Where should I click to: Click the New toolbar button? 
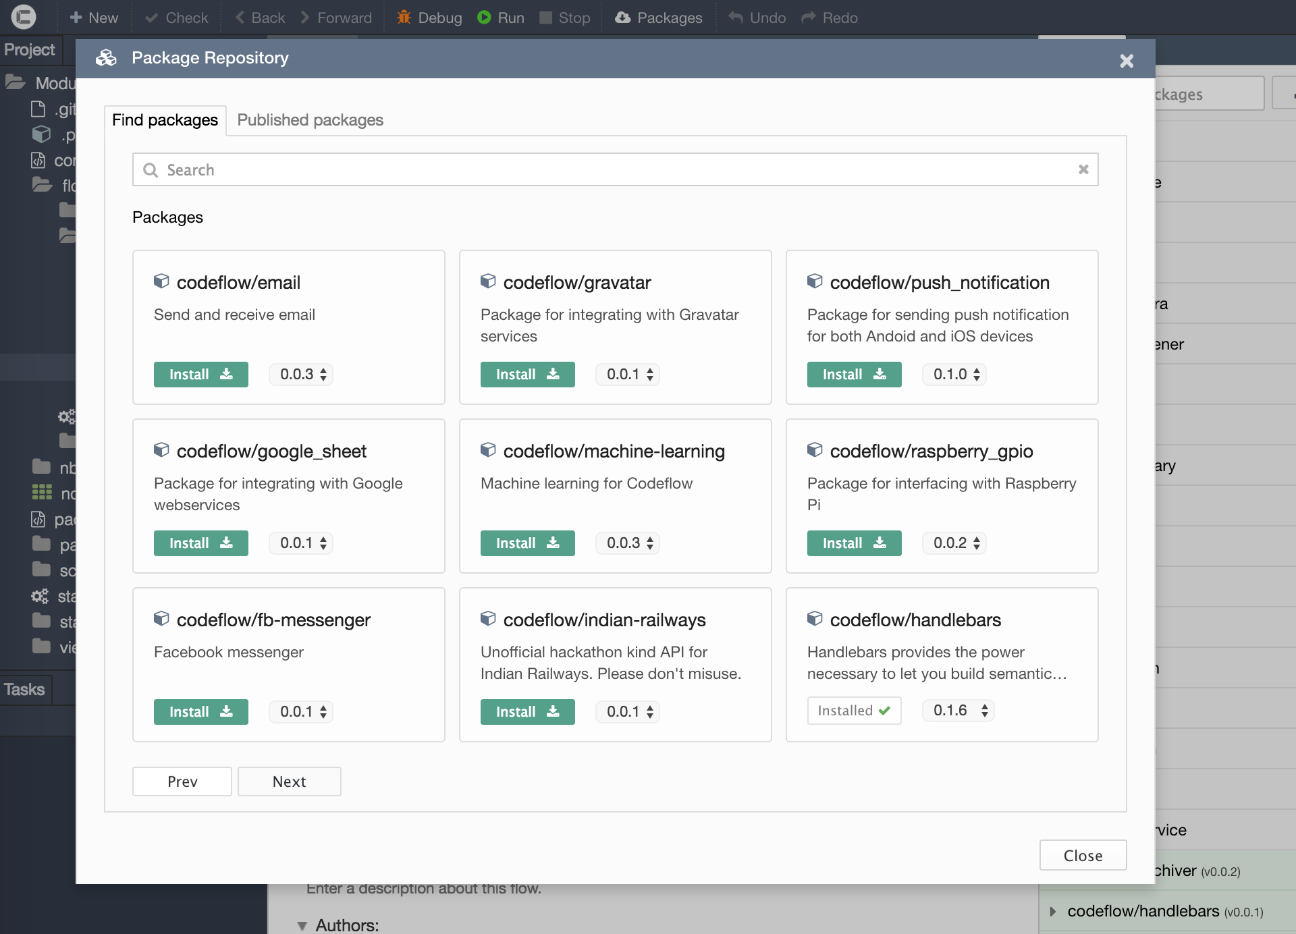(94, 18)
